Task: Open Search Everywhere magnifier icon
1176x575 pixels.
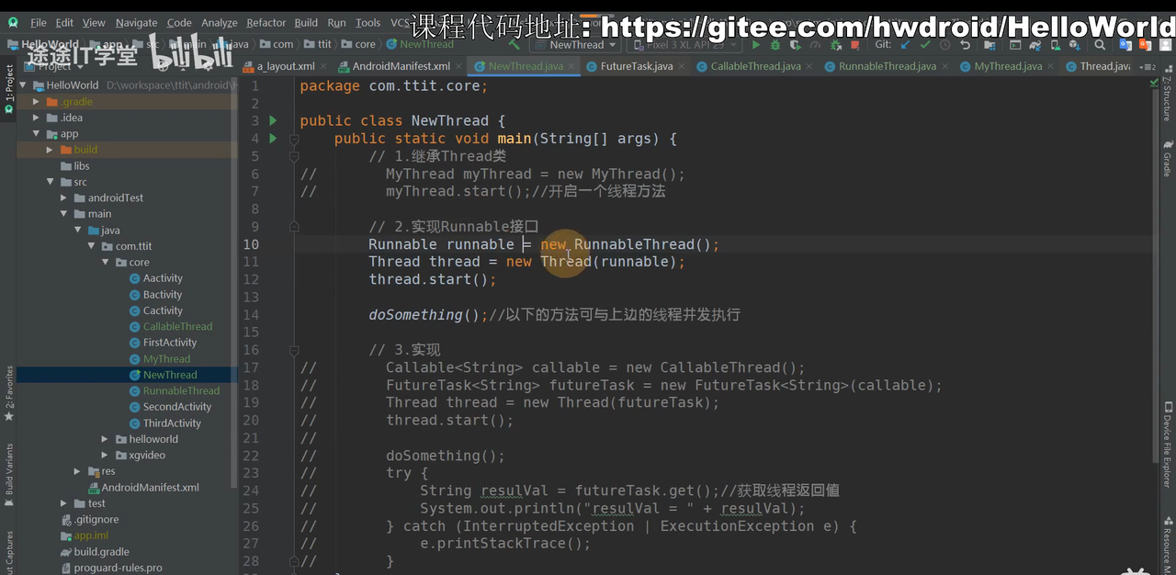Action: click(1099, 44)
